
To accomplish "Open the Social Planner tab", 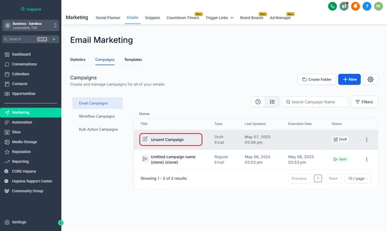I will pos(108,18).
